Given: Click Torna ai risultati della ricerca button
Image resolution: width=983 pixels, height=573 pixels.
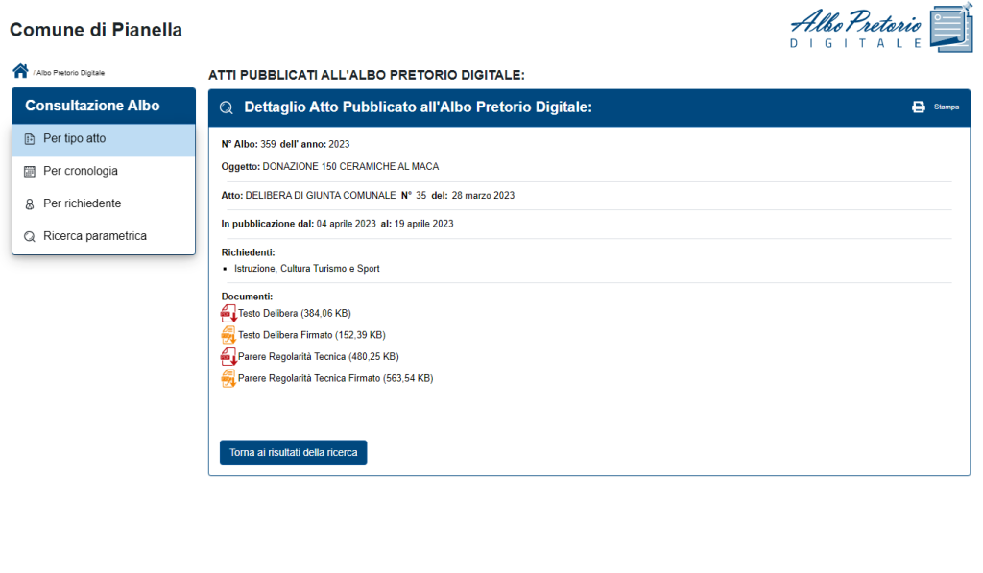Looking at the screenshot, I should point(294,453).
